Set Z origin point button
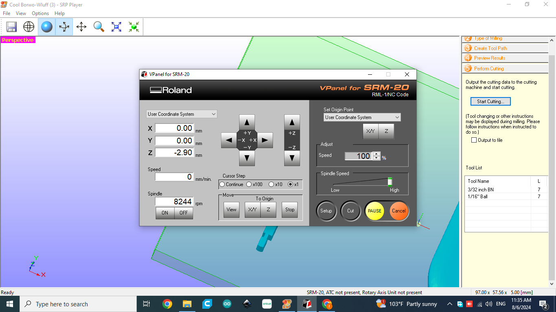 tap(386, 131)
